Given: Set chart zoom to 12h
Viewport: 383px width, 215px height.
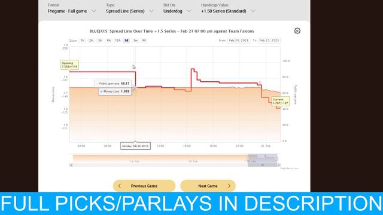Looking at the screenshot, I should 117,41.
